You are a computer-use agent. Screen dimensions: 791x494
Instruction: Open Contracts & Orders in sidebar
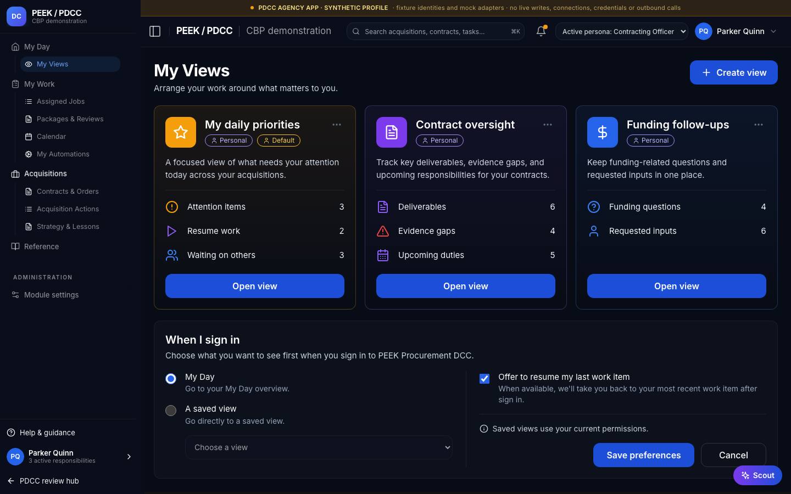tap(70, 192)
